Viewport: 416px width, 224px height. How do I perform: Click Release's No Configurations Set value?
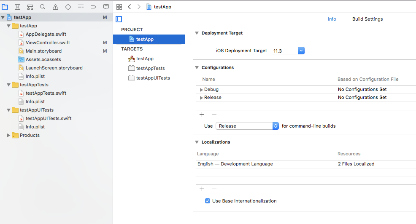(x=362, y=97)
